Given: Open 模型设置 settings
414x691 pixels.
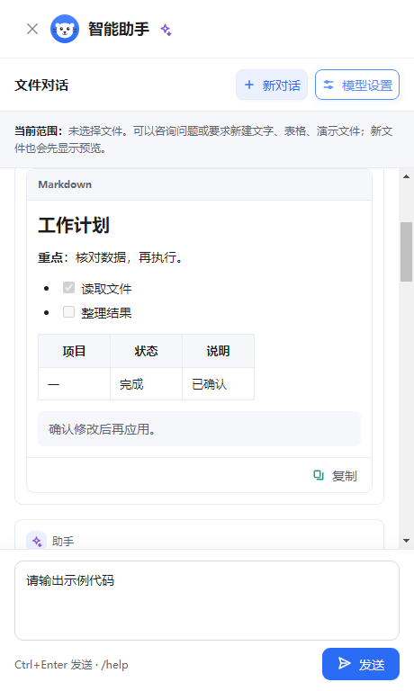Looking at the screenshot, I should pyautogui.click(x=357, y=85).
